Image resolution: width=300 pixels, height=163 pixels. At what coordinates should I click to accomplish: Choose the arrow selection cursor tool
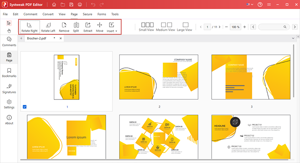tap(9, 23)
